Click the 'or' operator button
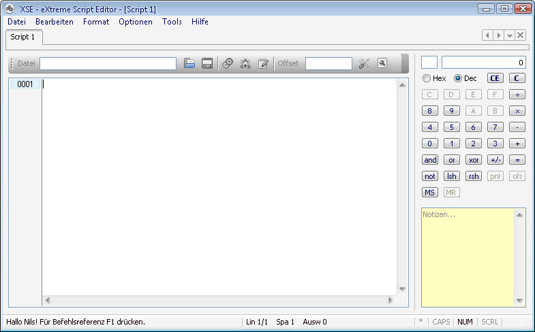535x332 pixels. tap(451, 160)
